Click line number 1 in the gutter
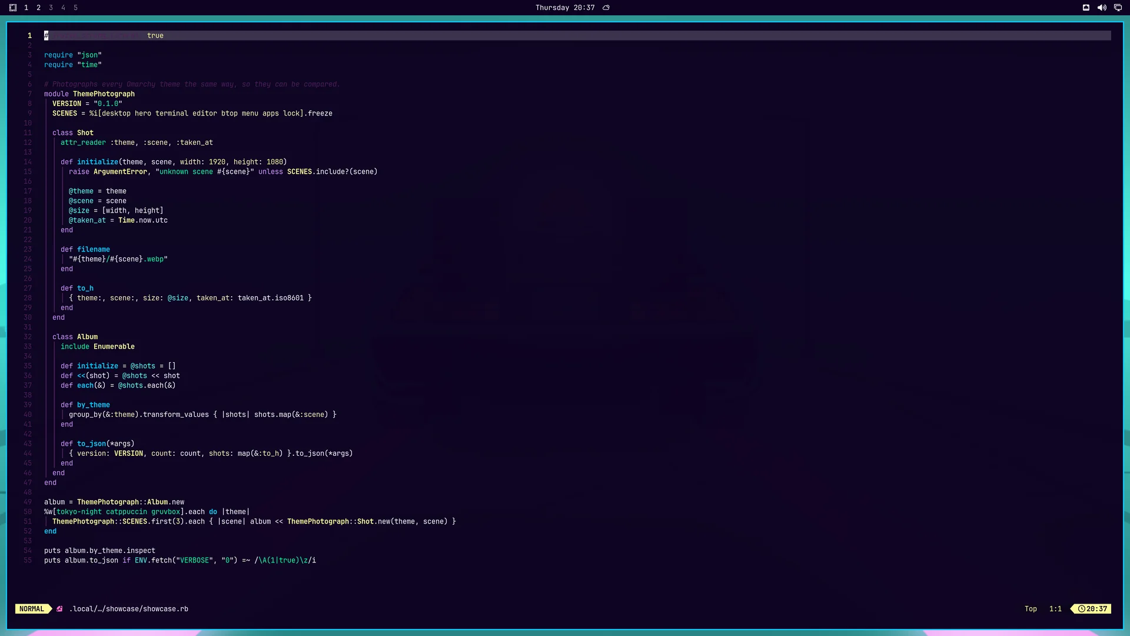This screenshot has width=1130, height=636. (x=29, y=35)
